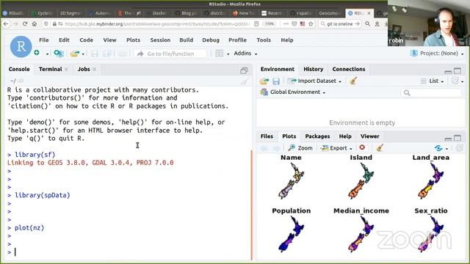Click the Create a Project icon

click(59, 54)
